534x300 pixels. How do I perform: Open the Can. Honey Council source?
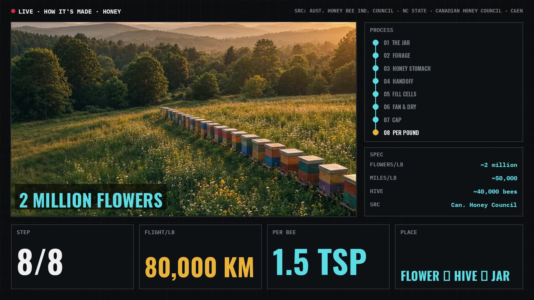pos(484,205)
